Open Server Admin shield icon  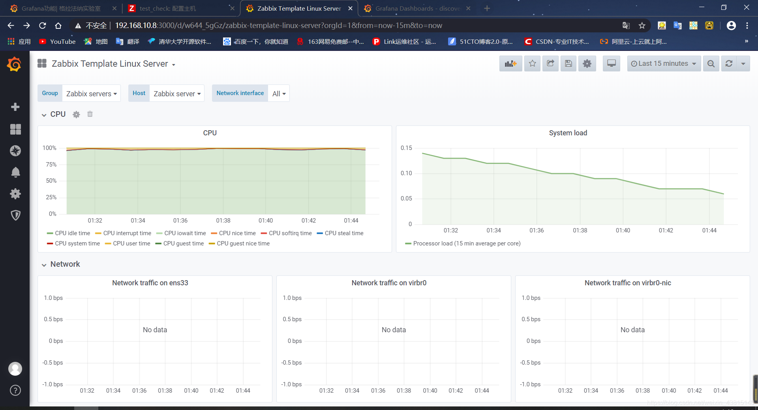[15, 215]
